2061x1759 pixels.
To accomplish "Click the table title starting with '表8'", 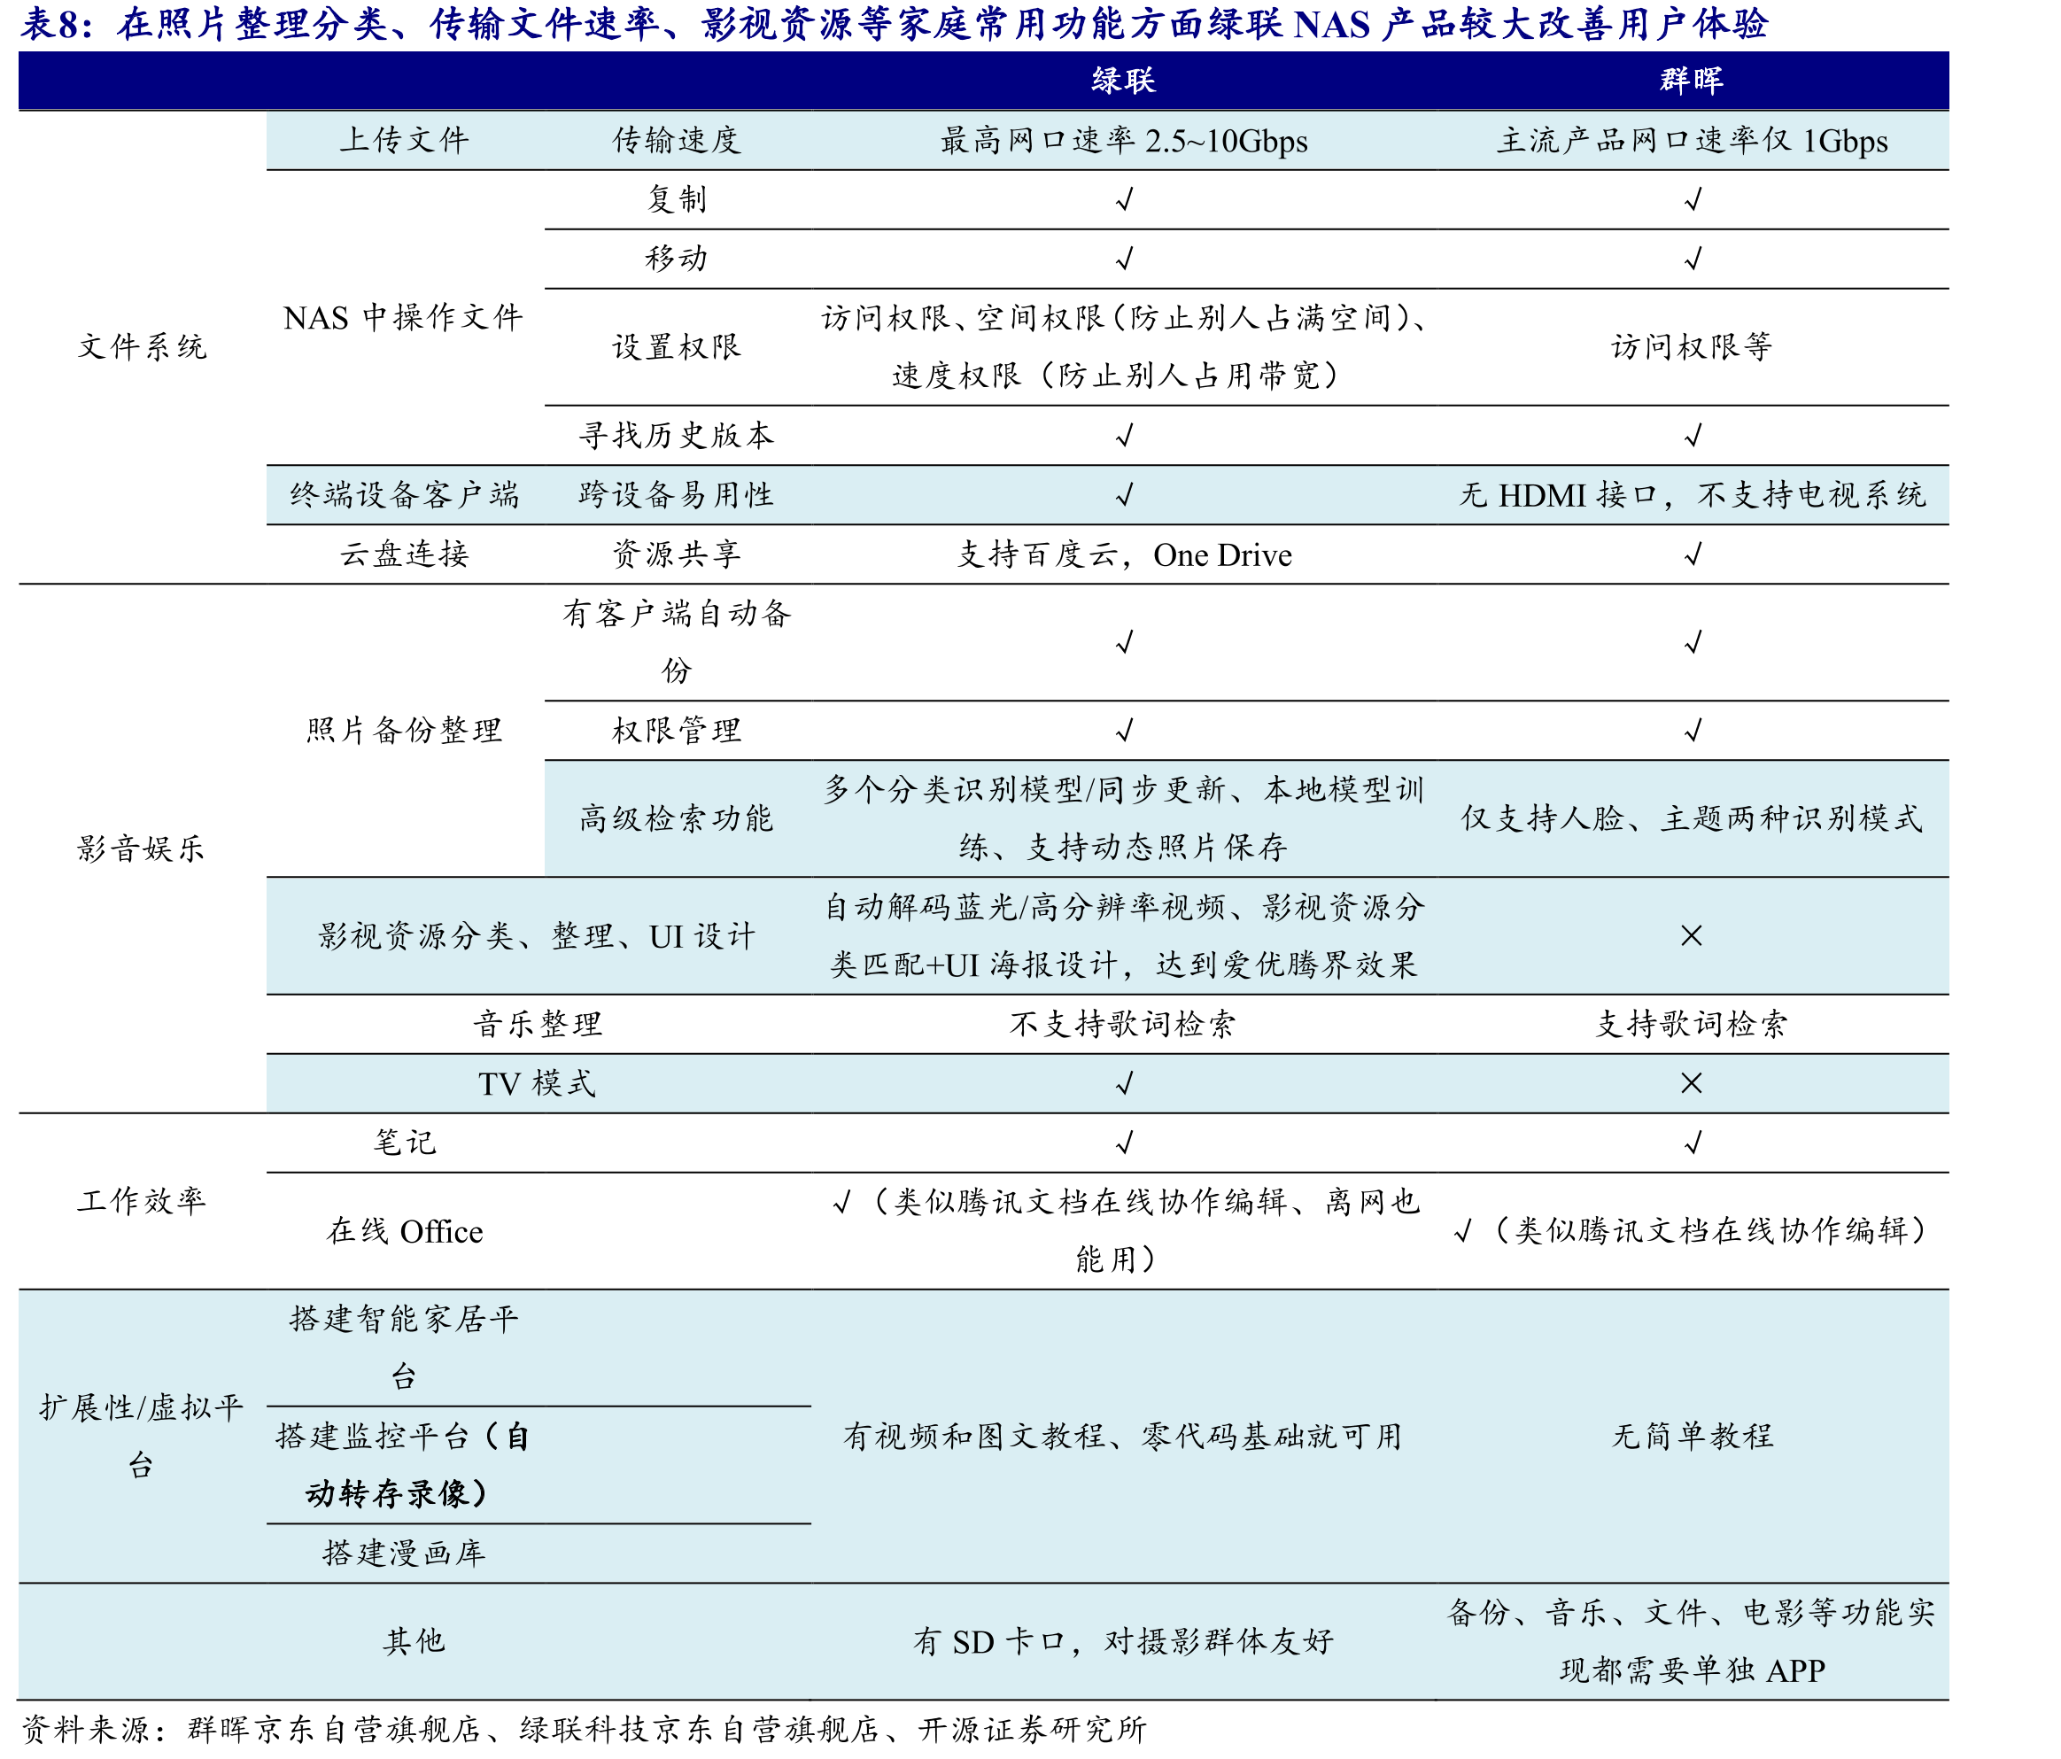I will pos(894,24).
